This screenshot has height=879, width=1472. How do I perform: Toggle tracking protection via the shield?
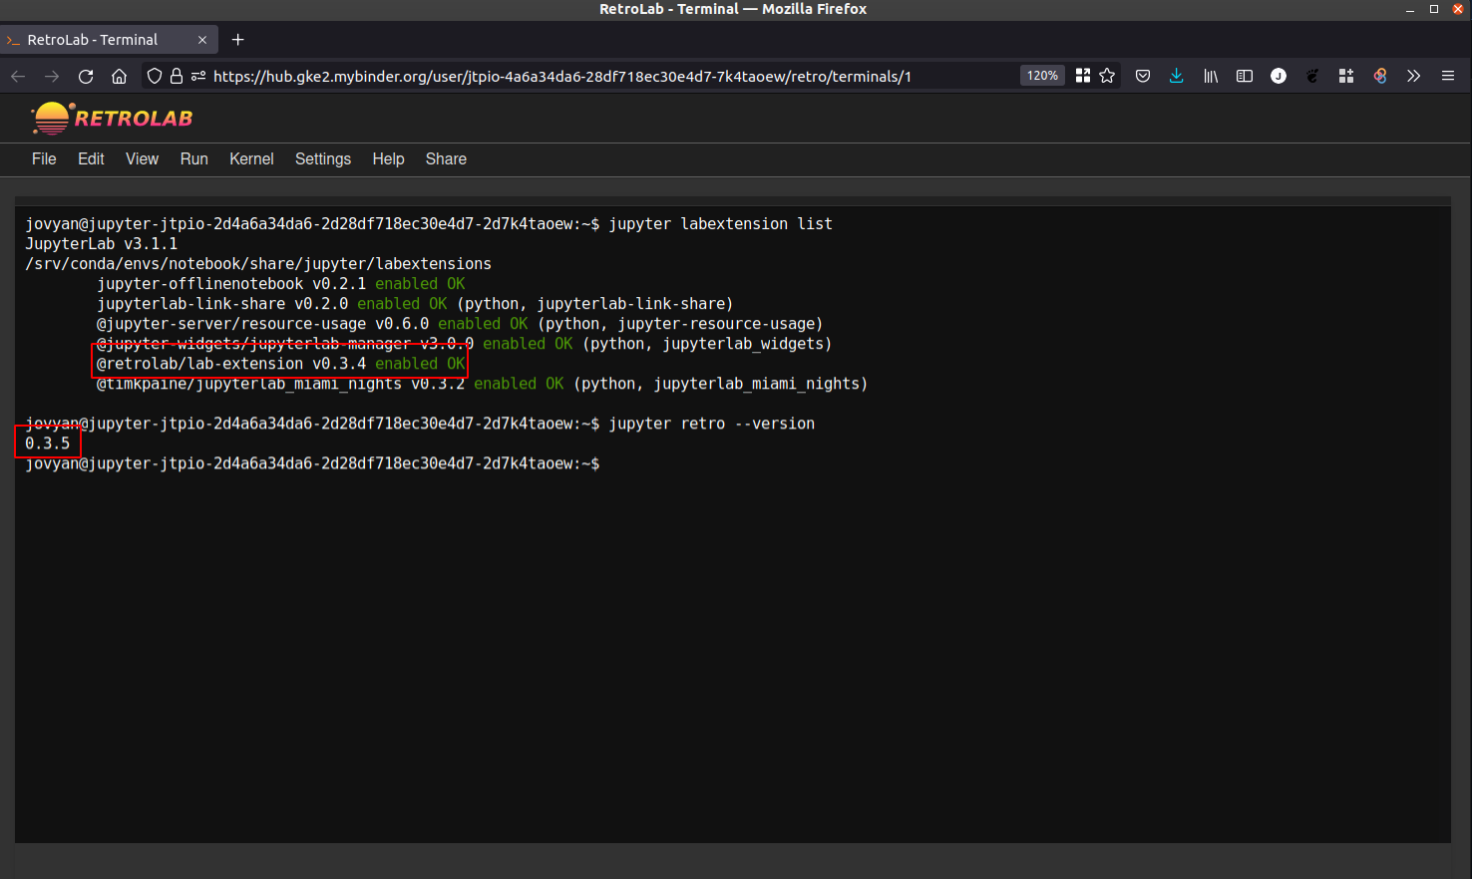click(x=153, y=76)
